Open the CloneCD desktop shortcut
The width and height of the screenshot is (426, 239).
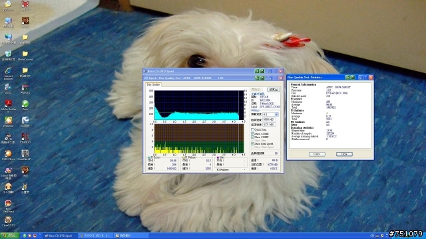click(x=25, y=155)
